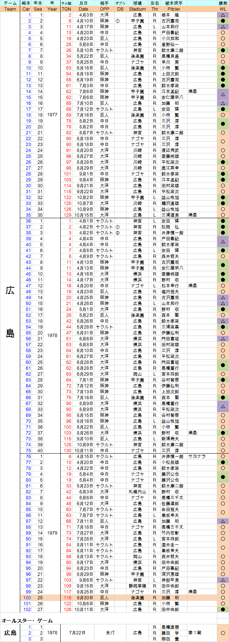Select the 'Pitcier' column header
This screenshot has height=642, width=229.
click(173, 9)
